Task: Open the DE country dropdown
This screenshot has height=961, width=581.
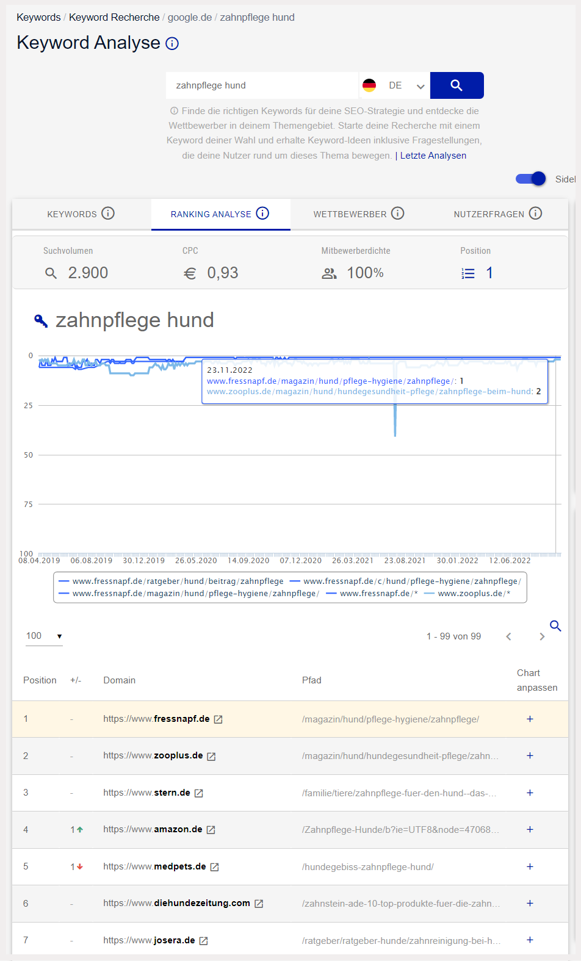Action: point(394,85)
